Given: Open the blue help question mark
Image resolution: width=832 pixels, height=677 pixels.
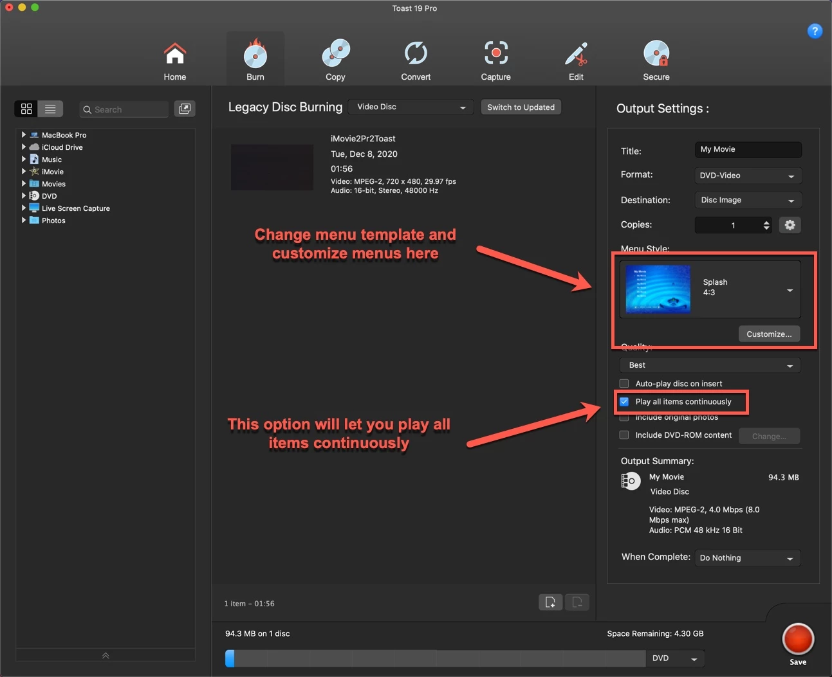Looking at the screenshot, I should point(815,30).
